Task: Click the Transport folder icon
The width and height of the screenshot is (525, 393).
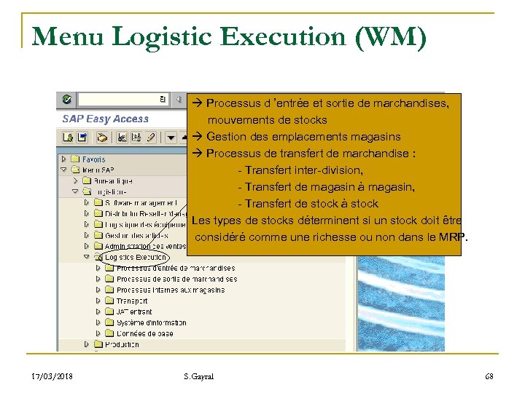Action: tap(109, 301)
